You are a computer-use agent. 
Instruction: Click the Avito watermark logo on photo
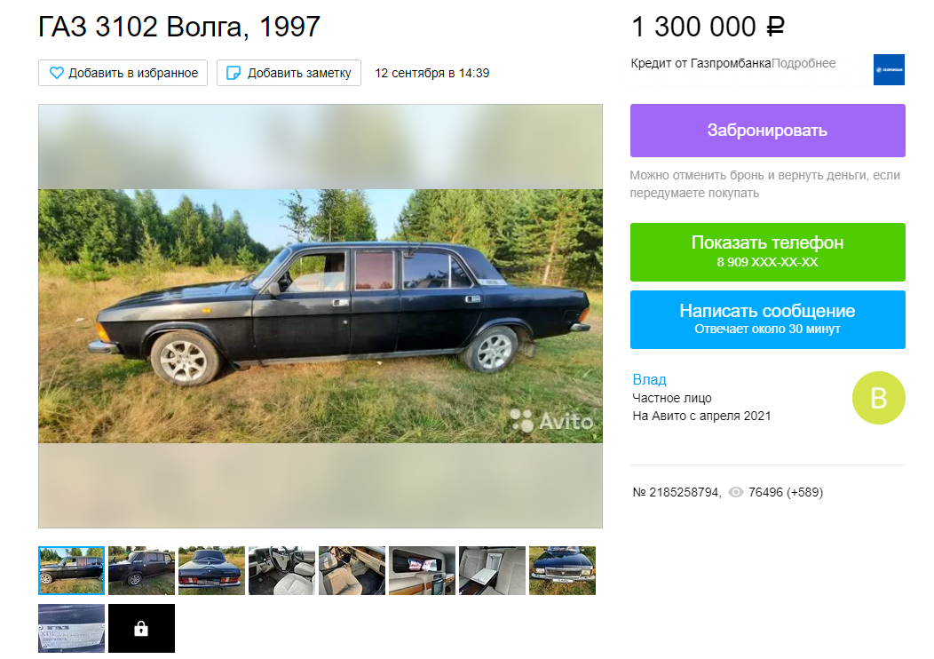pyautogui.click(x=551, y=421)
